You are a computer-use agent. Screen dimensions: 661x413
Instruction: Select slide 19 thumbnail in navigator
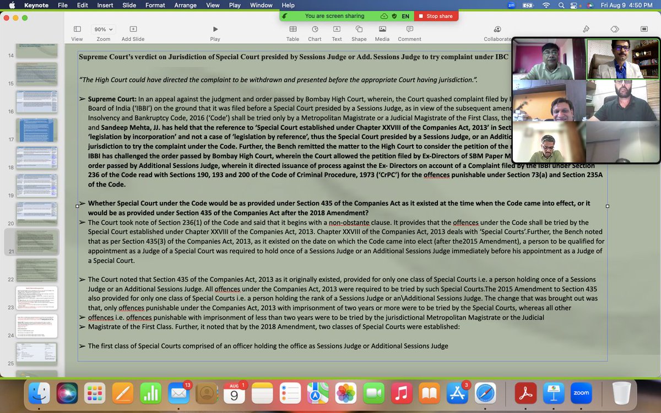click(36, 186)
